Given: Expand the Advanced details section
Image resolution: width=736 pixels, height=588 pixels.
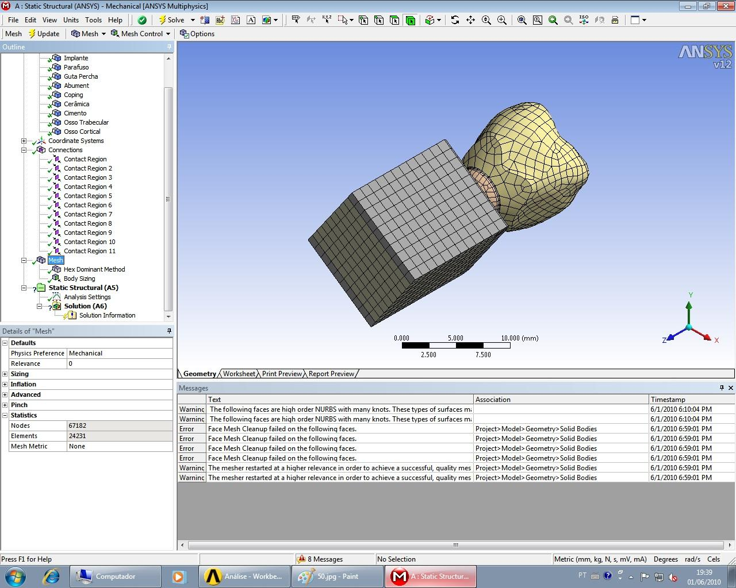Looking at the screenshot, I should pyautogui.click(x=5, y=394).
